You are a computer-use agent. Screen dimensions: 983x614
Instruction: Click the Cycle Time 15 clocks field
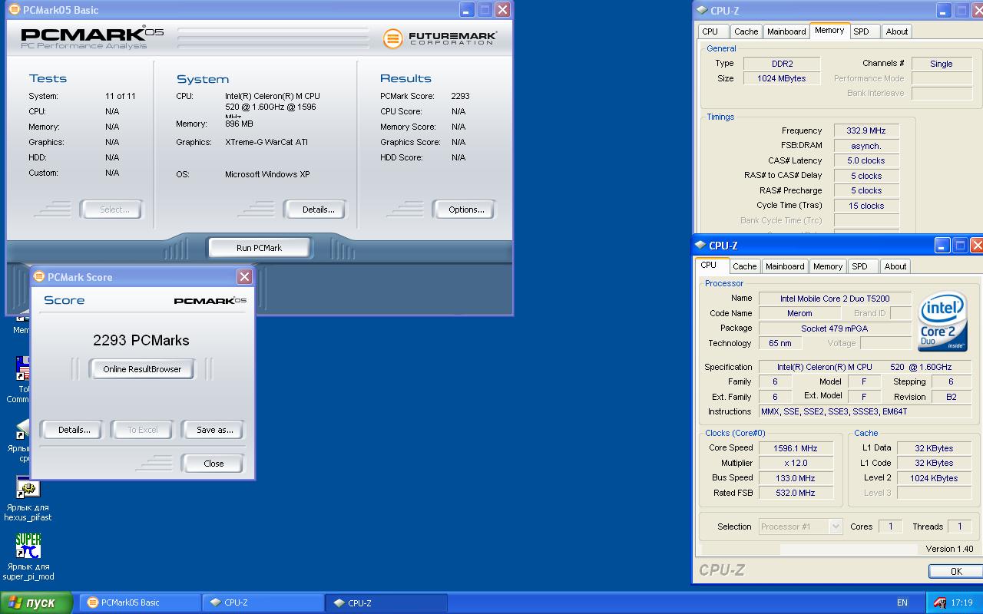866,206
